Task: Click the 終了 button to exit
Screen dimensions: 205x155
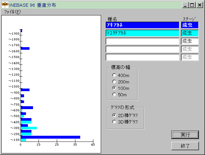Action: 185,146
